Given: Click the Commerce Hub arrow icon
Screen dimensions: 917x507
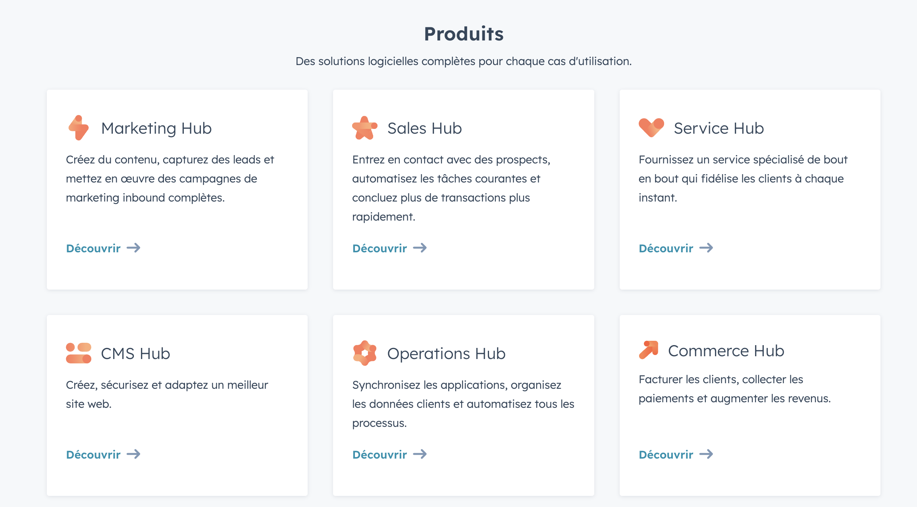Looking at the screenshot, I should [x=650, y=350].
